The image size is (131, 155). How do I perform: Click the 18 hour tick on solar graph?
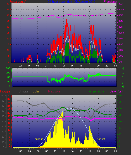(90, 151)
